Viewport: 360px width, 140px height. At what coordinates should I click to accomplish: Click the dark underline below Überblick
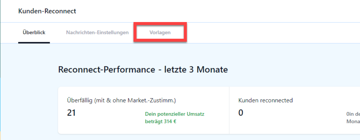pyautogui.click(x=34, y=43)
